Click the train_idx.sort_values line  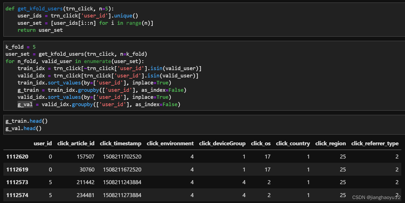coord(95,83)
